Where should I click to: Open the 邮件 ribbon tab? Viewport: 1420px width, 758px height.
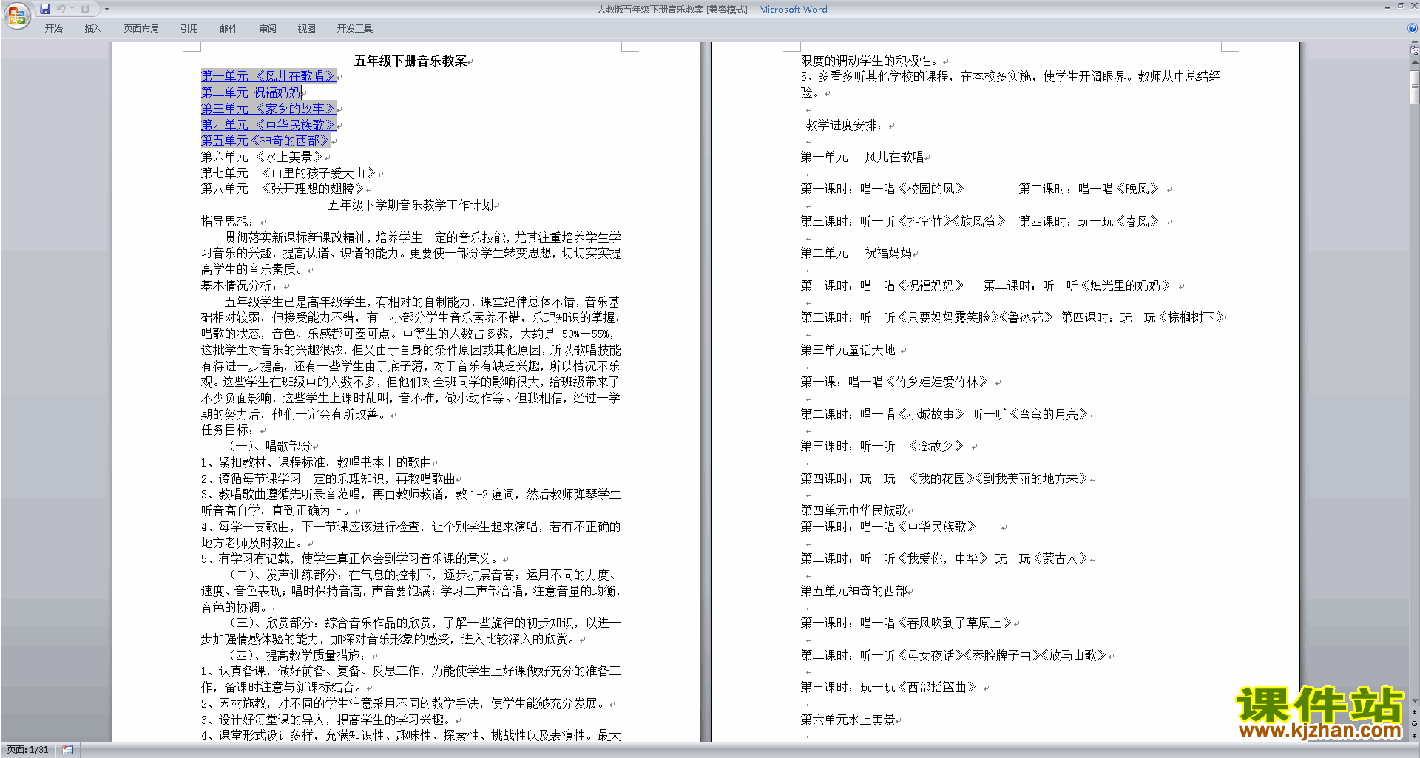coord(229,29)
